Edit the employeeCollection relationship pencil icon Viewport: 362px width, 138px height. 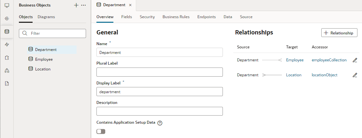click(355, 60)
